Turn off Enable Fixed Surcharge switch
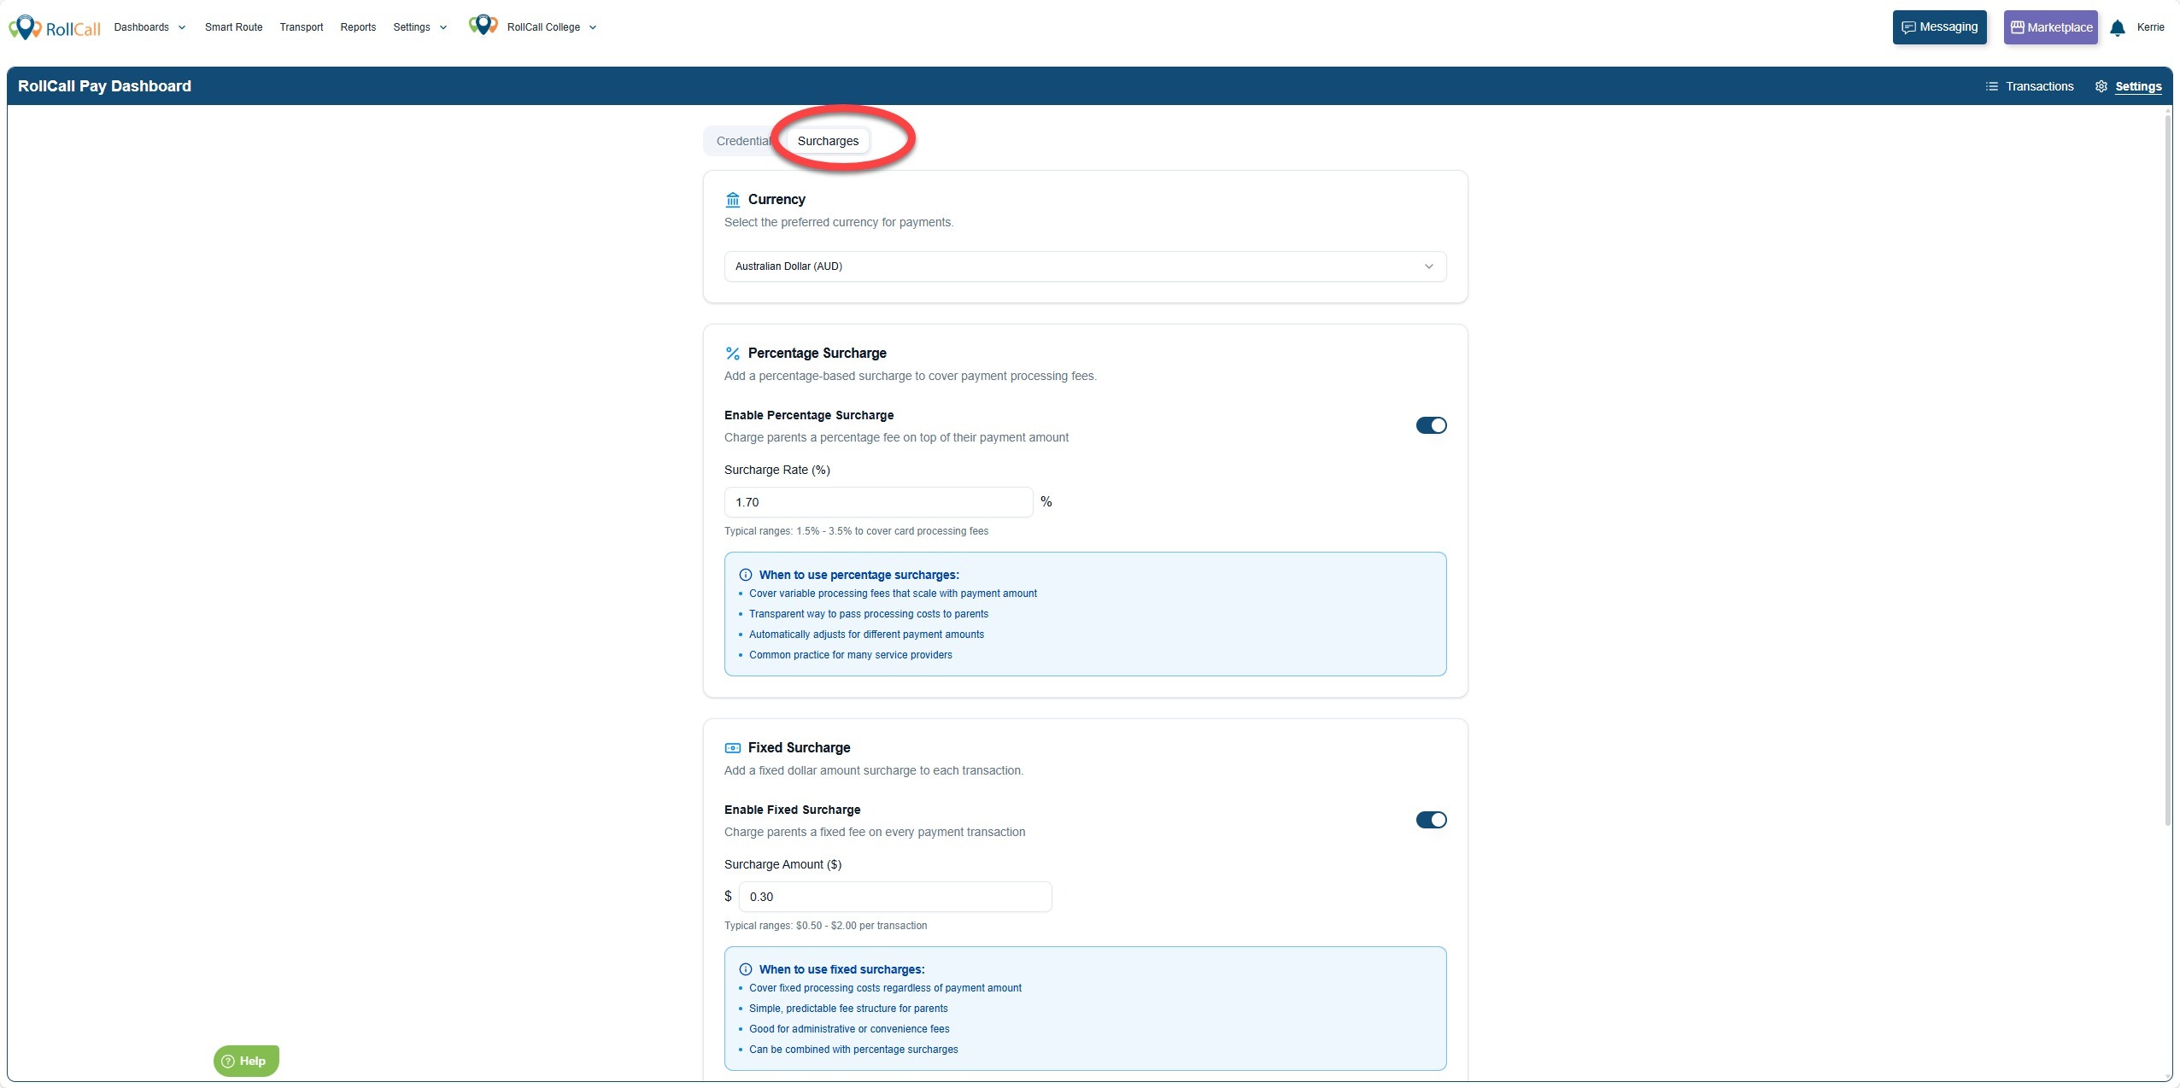Image resolution: width=2180 pixels, height=1088 pixels. point(1431,820)
